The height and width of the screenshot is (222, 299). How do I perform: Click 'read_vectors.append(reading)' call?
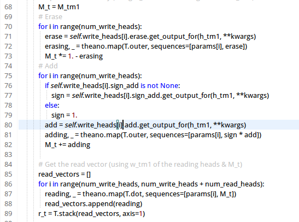coord(93,204)
